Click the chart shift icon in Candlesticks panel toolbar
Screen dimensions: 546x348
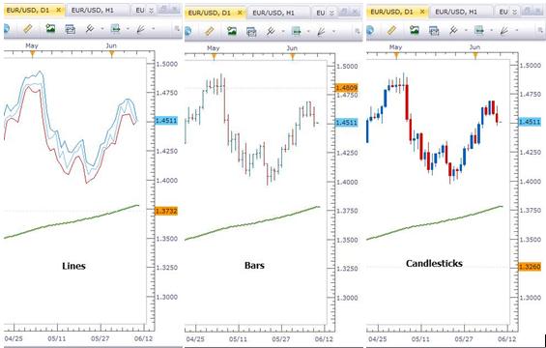pyautogui.click(x=479, y=31)
